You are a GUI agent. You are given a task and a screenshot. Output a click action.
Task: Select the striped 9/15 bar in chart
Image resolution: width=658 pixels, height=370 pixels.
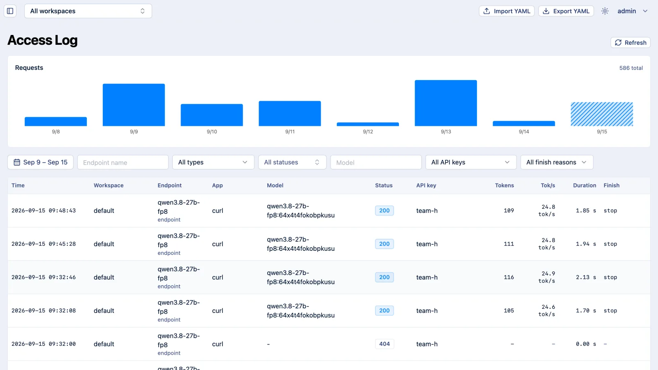(x=602, y=114)
